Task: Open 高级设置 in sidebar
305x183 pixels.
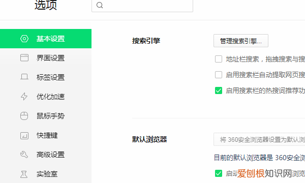Action: (x=46, y=155)
